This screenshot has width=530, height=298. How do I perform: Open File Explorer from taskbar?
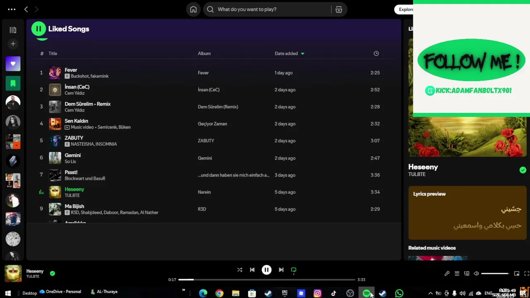click(236, 293)
